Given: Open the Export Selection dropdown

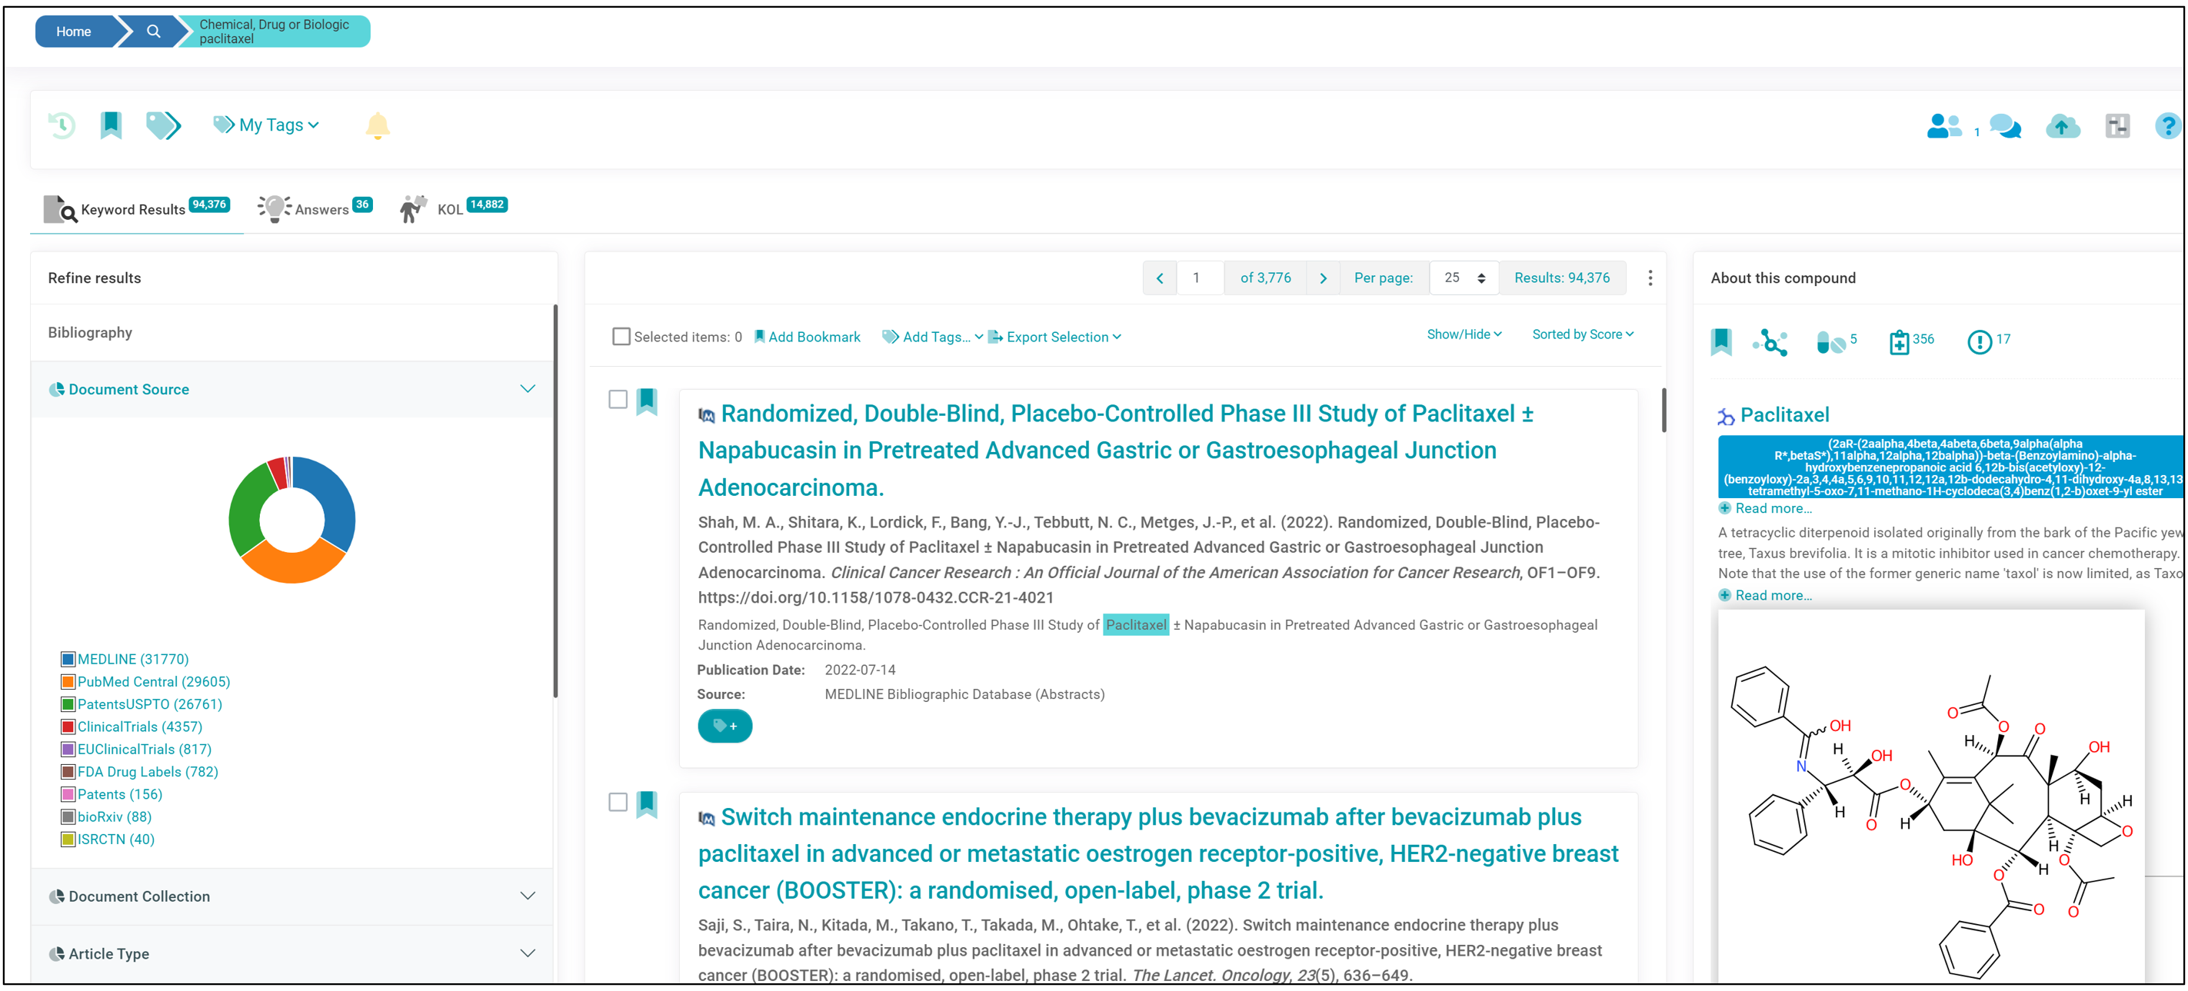Looking at the screenshot, I should 1054,338.
